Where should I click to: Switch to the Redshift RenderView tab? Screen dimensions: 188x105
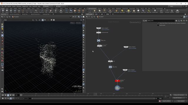[x=35, y=14]
